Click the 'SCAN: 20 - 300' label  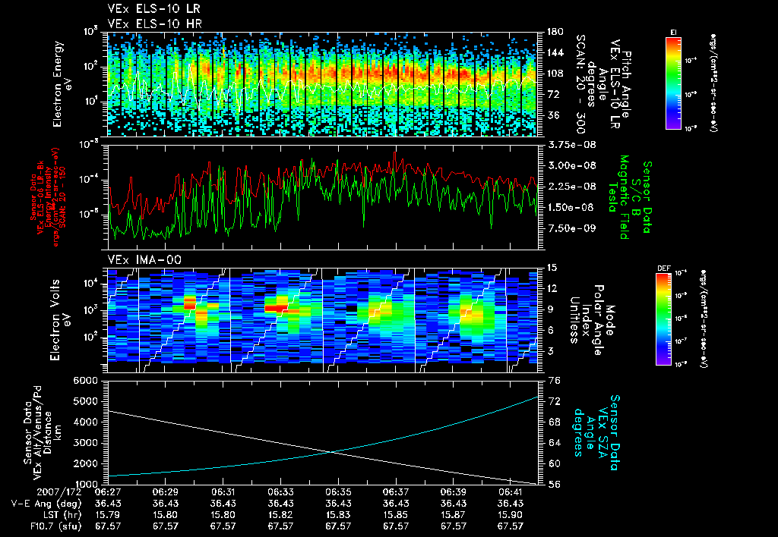(580, 84)
